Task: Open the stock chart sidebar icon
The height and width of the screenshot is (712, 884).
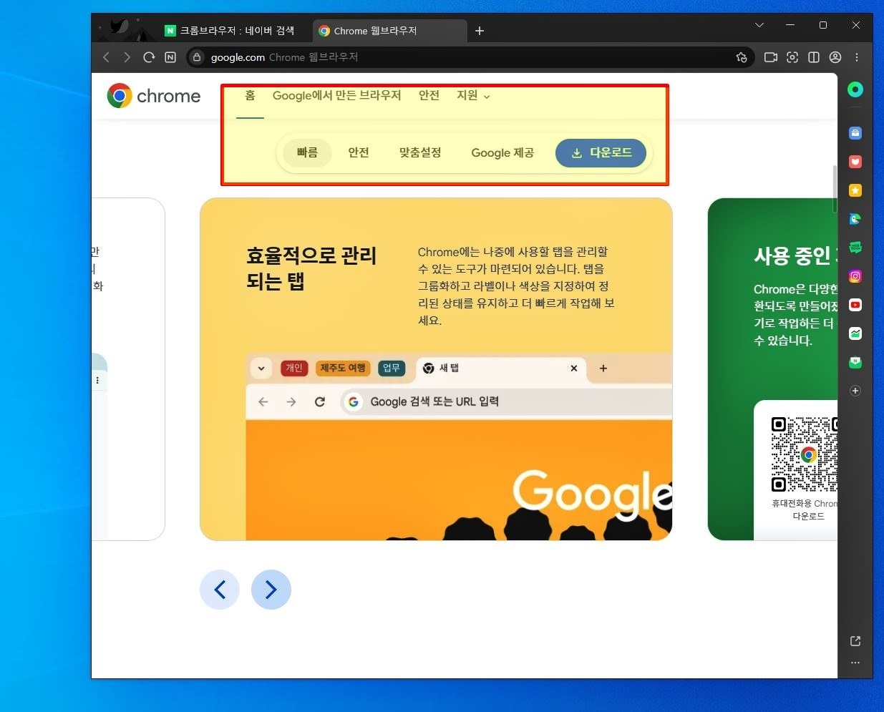Action: coord(855,333)
